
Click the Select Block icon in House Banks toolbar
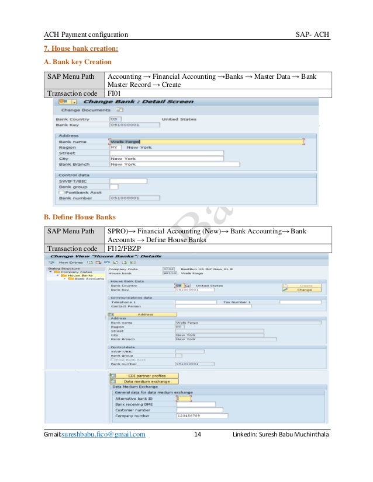[124, 262]
